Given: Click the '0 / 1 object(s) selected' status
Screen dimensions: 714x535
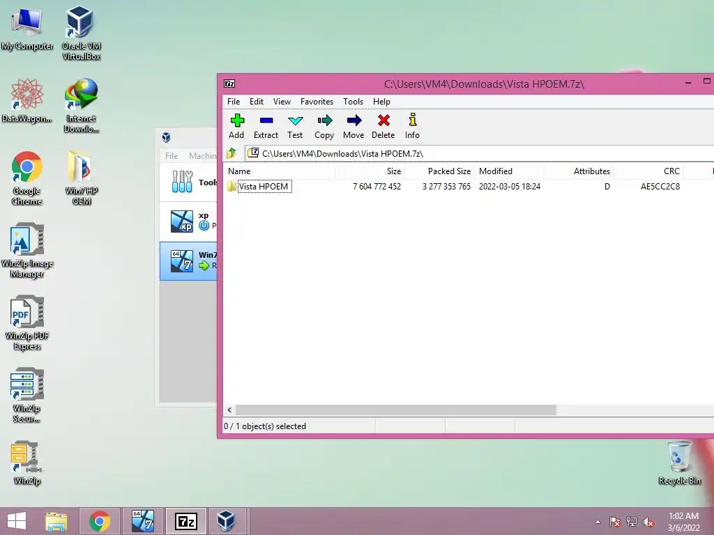Looking at the screenshot, I should [264, 426].
